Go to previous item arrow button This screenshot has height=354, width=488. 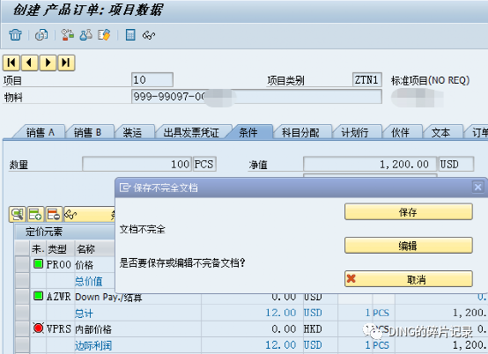click(30, 63)
